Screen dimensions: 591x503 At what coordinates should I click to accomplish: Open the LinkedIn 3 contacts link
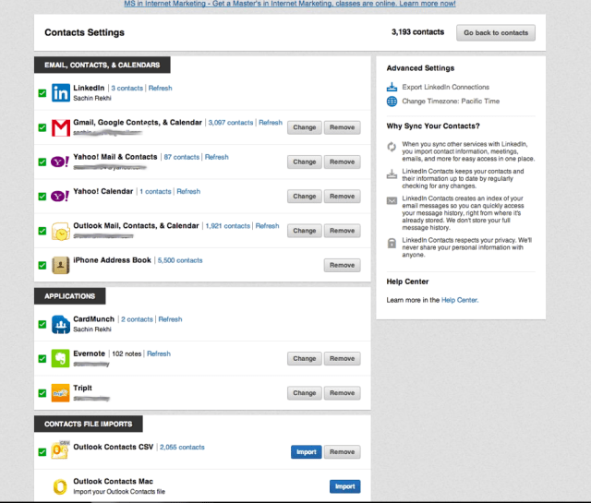(x=127, y=89)
